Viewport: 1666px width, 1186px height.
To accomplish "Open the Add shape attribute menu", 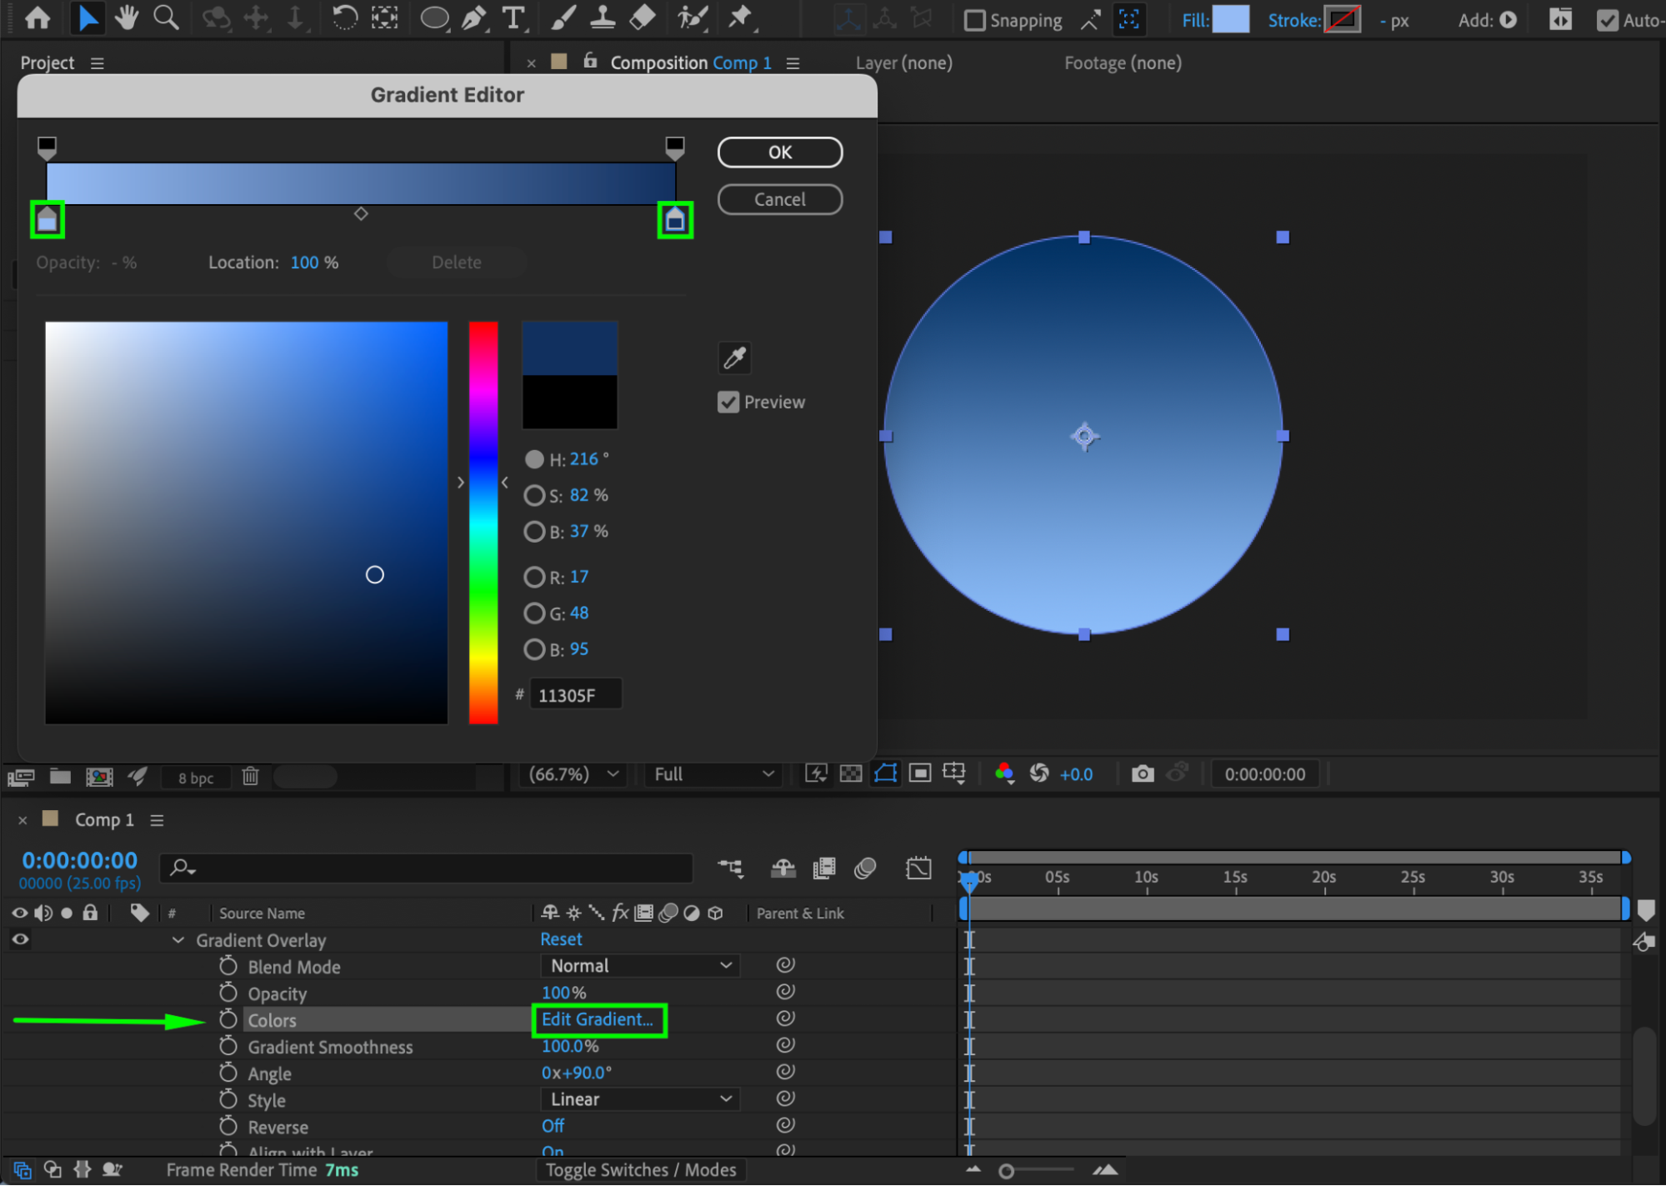I will pyautogui.click(x=1508, y=20).
